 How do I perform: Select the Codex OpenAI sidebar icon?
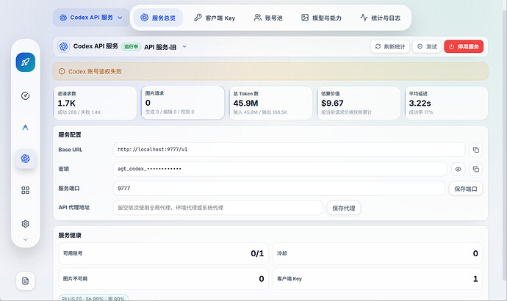click(x=25, y=159)
